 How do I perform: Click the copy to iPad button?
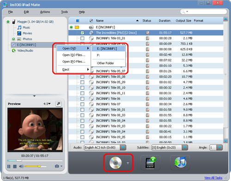pyautogui.click(x=150, y=163)
